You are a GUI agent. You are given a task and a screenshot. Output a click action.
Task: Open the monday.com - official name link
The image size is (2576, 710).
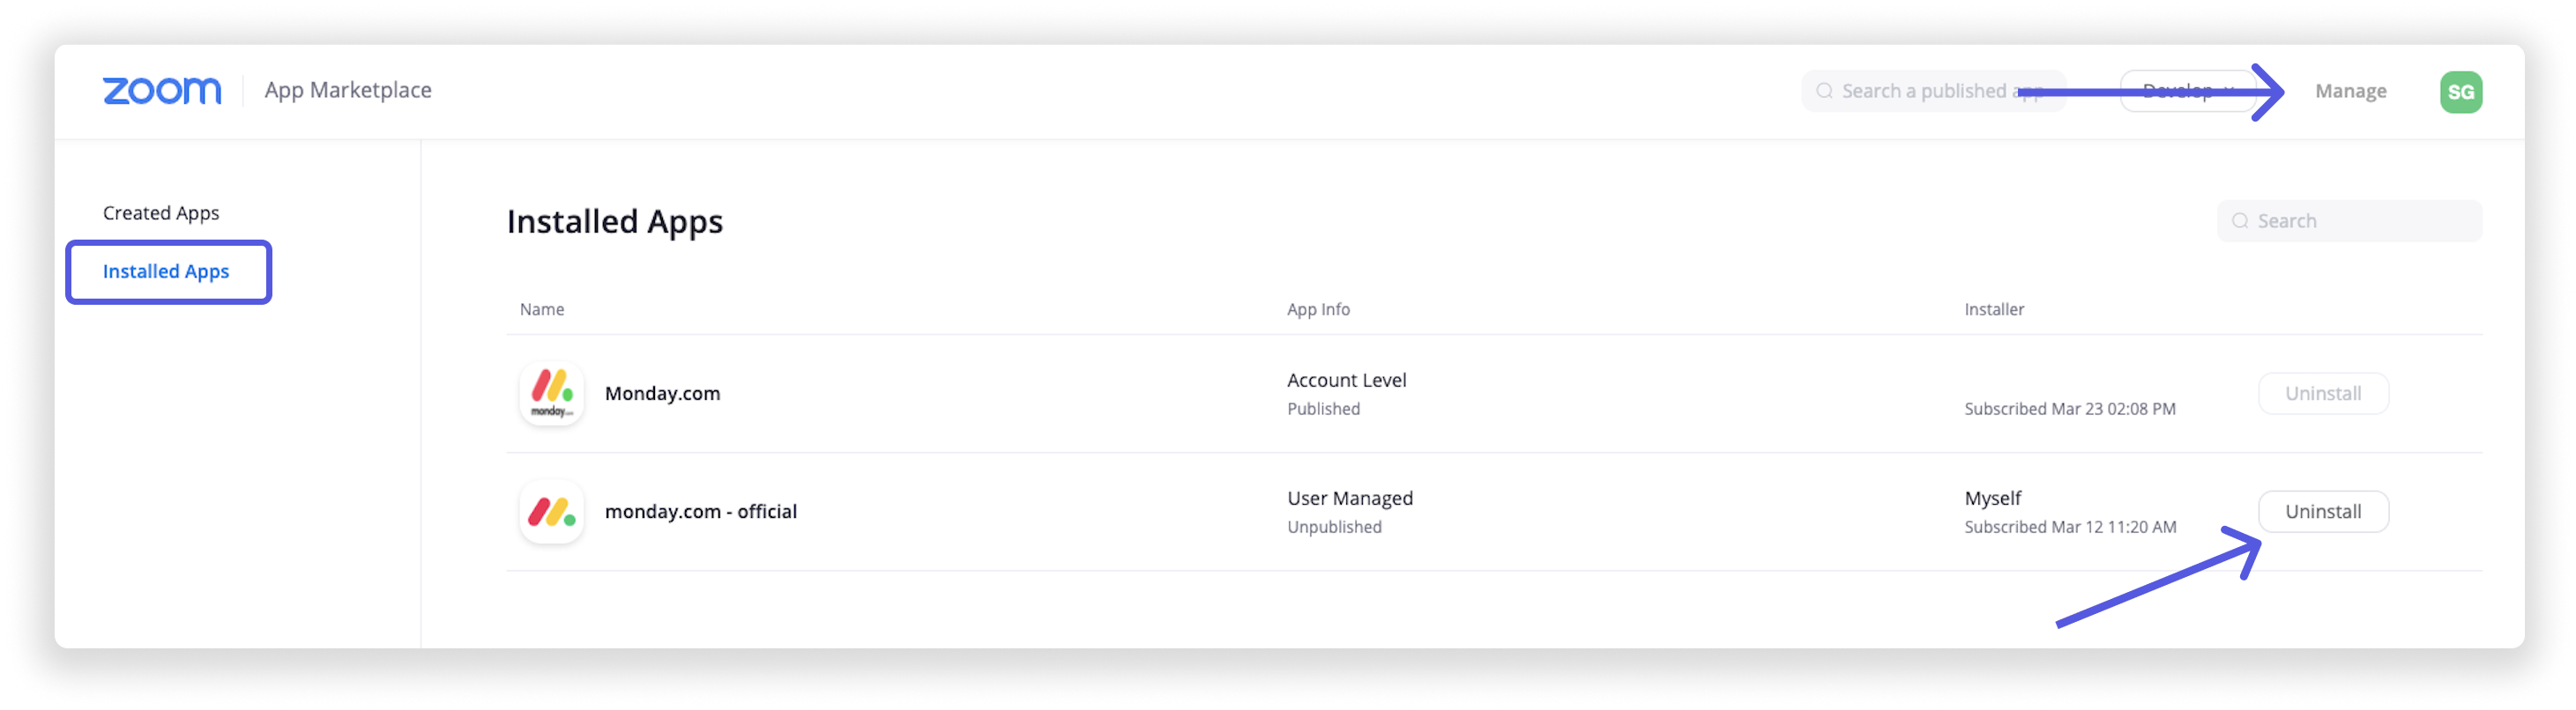pos(700,511)
